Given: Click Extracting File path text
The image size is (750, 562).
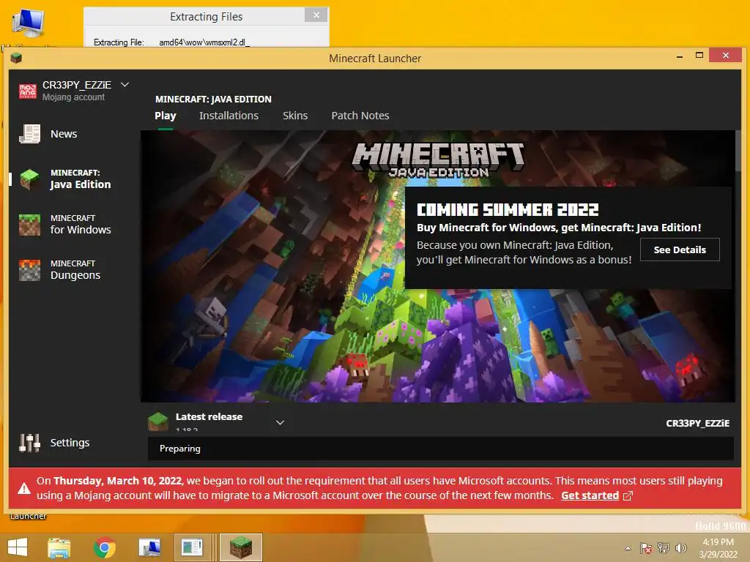Looking at the screenshot, I should [x=204, y=42].
